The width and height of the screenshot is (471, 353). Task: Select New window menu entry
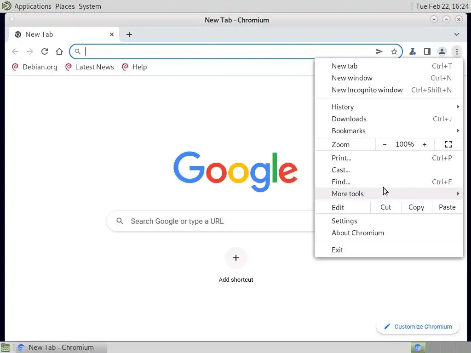389,78
